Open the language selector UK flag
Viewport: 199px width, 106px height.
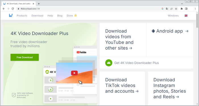[186, 16]
